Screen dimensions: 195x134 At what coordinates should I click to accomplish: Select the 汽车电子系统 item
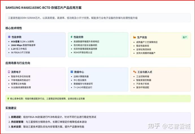[x=143, y=84]
